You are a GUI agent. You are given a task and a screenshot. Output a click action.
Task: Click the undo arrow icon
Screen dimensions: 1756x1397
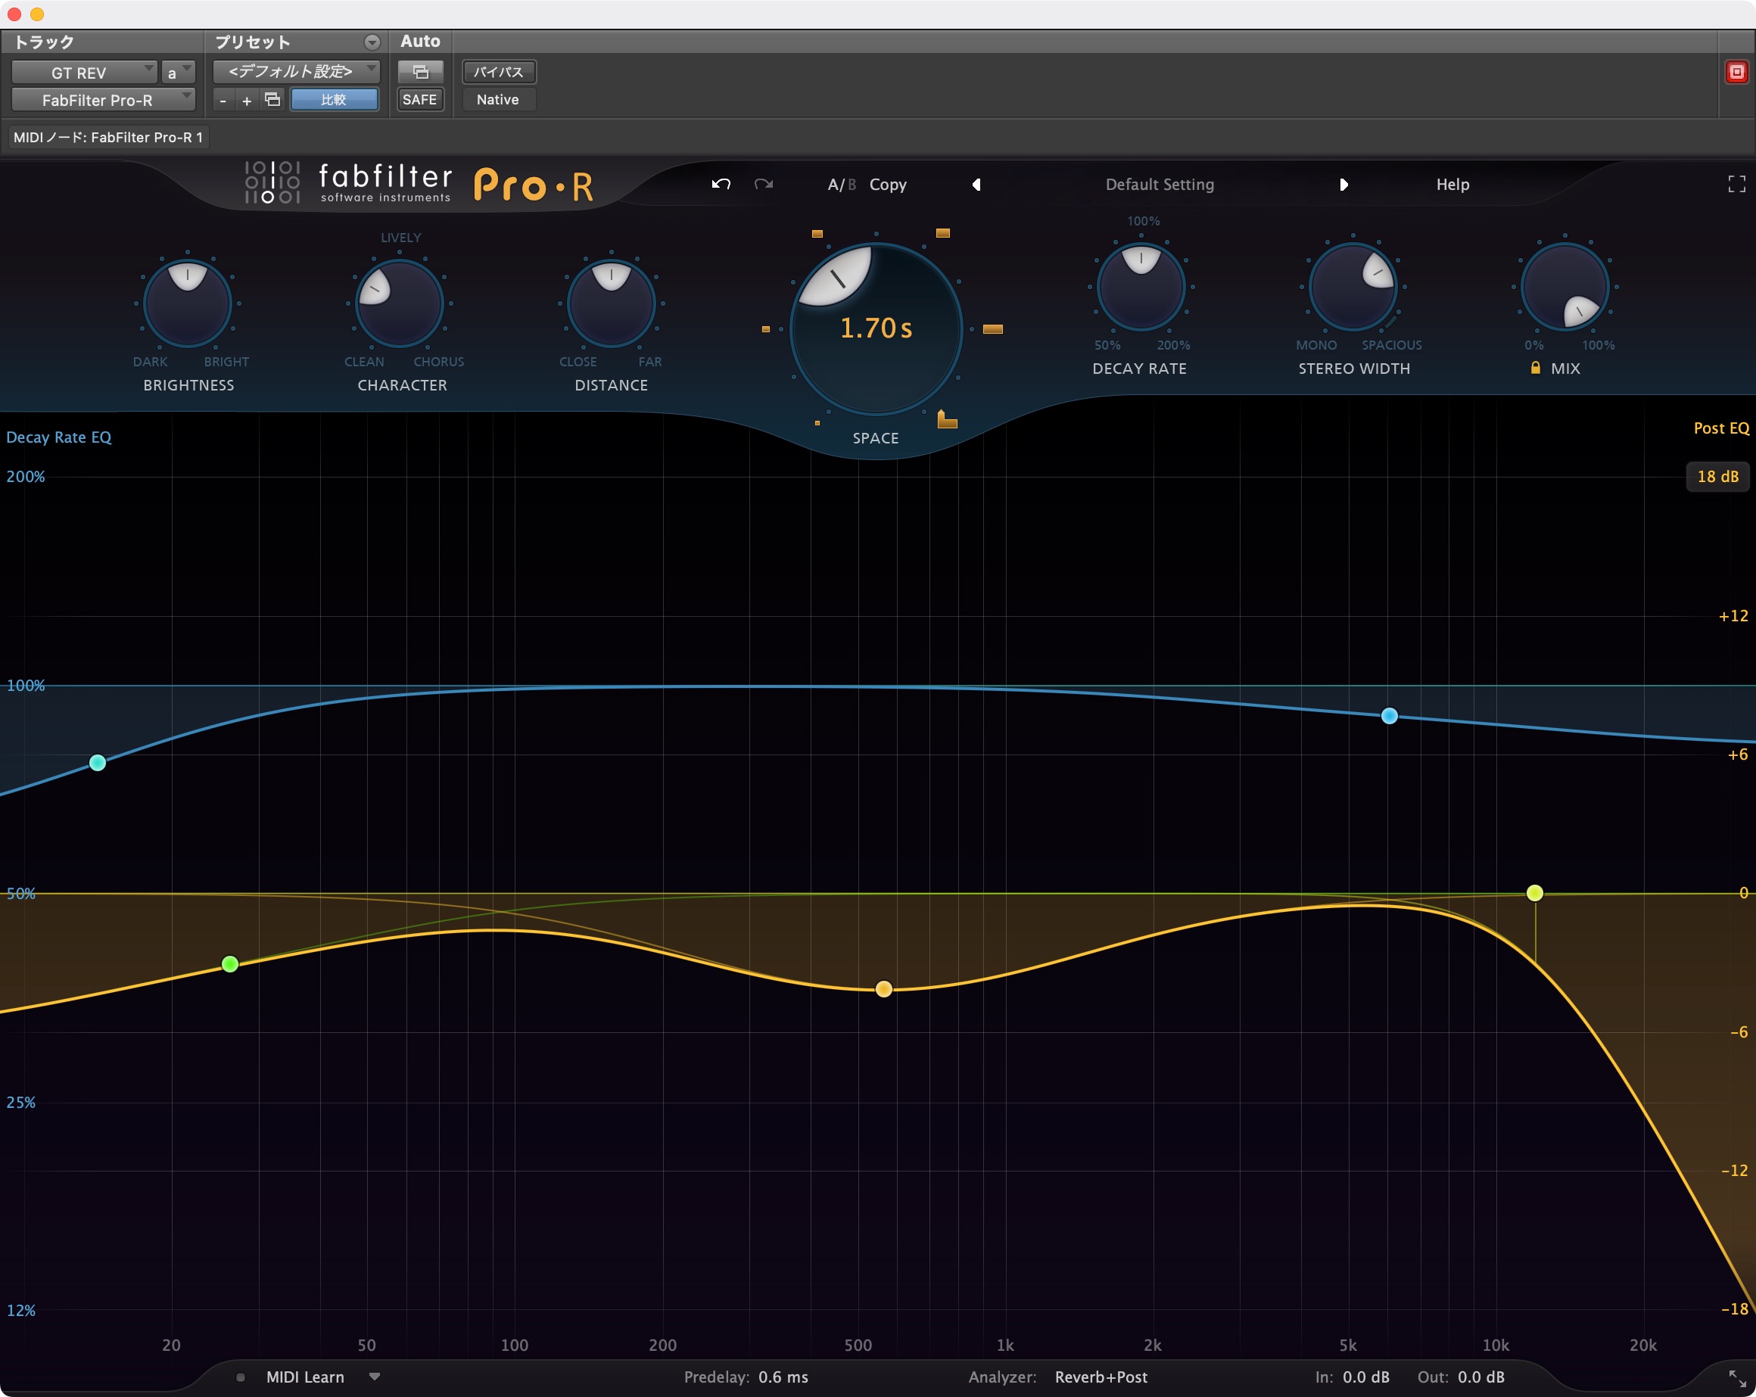[x=721, y=184]
